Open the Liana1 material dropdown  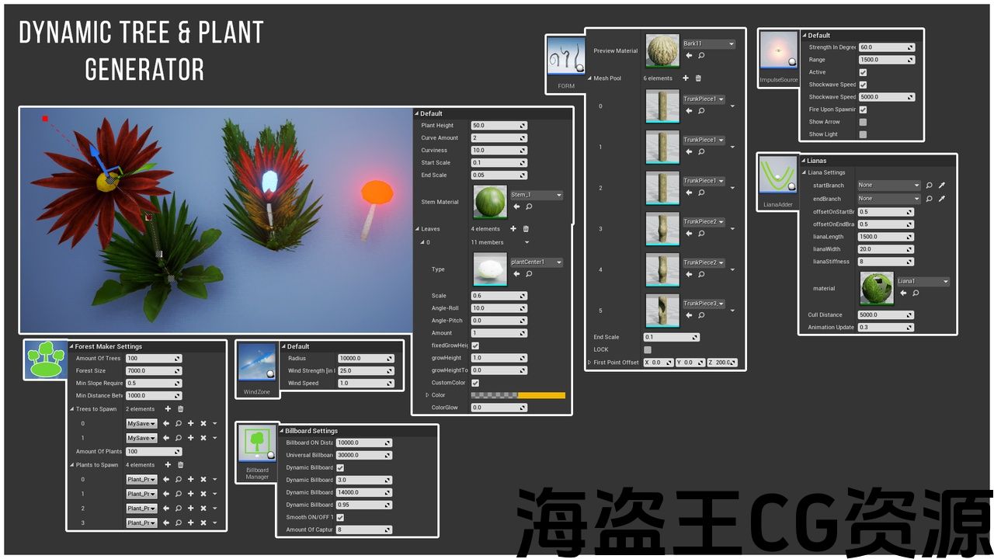(x=945, y=282)
